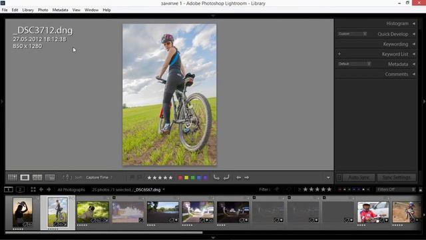
Task: Rotate photo clockwise
Action: click(226, 177)
